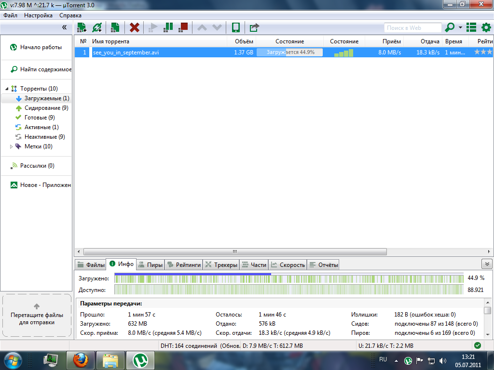Switch to the Пиры tab

click(151, 264)
